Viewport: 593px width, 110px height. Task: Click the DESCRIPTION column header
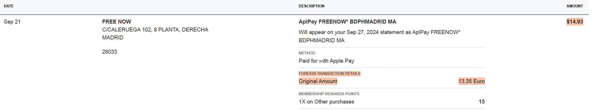[x=311, y=6]
